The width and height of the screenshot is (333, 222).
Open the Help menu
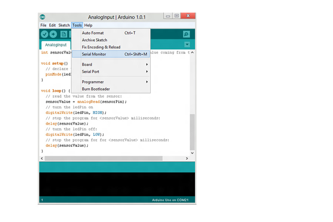[88, 26]
